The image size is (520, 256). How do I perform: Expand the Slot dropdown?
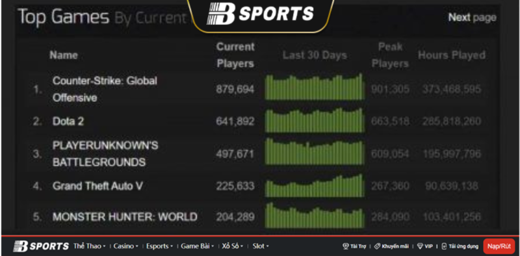click(261, 246)
